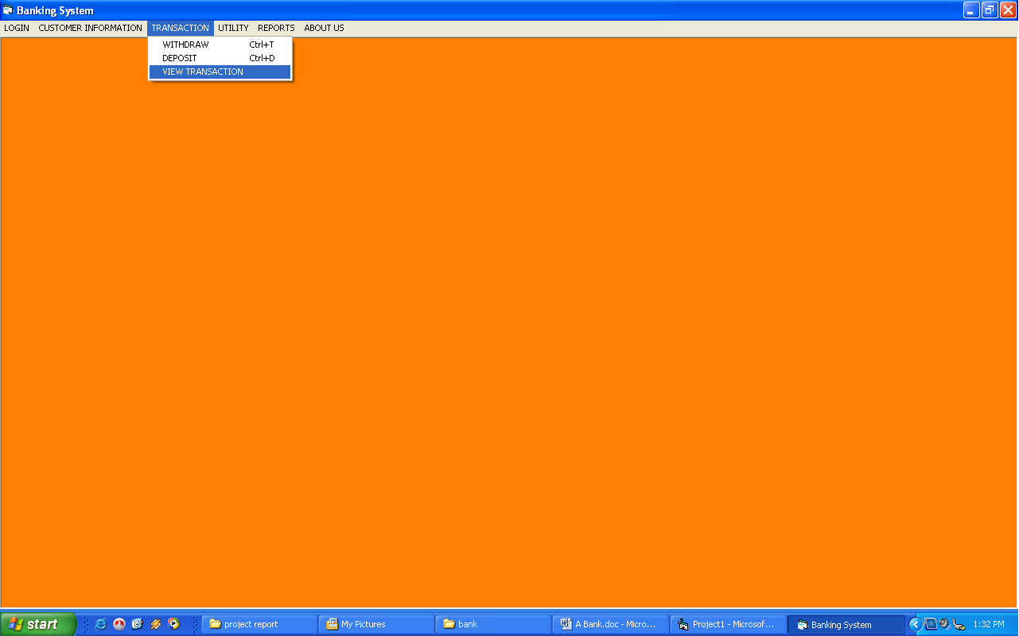Click the Start button
The image size is (1019, 636).
[36, 624]
